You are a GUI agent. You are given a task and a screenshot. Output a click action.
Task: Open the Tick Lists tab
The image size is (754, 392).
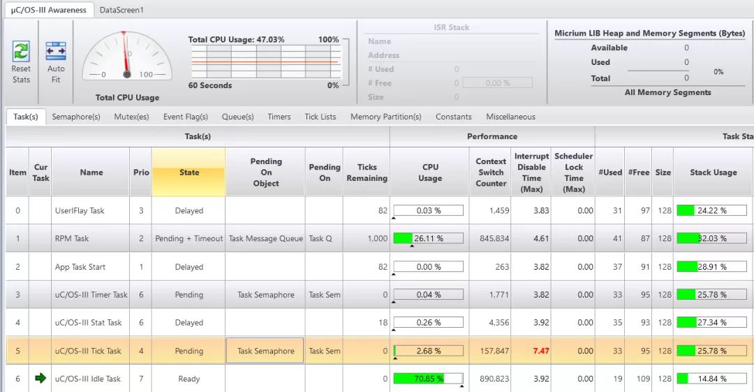[320, 117]
